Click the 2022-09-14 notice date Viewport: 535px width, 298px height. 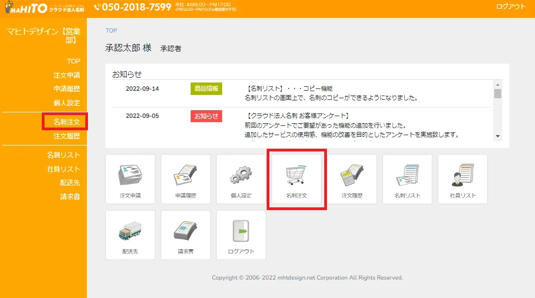142,88
